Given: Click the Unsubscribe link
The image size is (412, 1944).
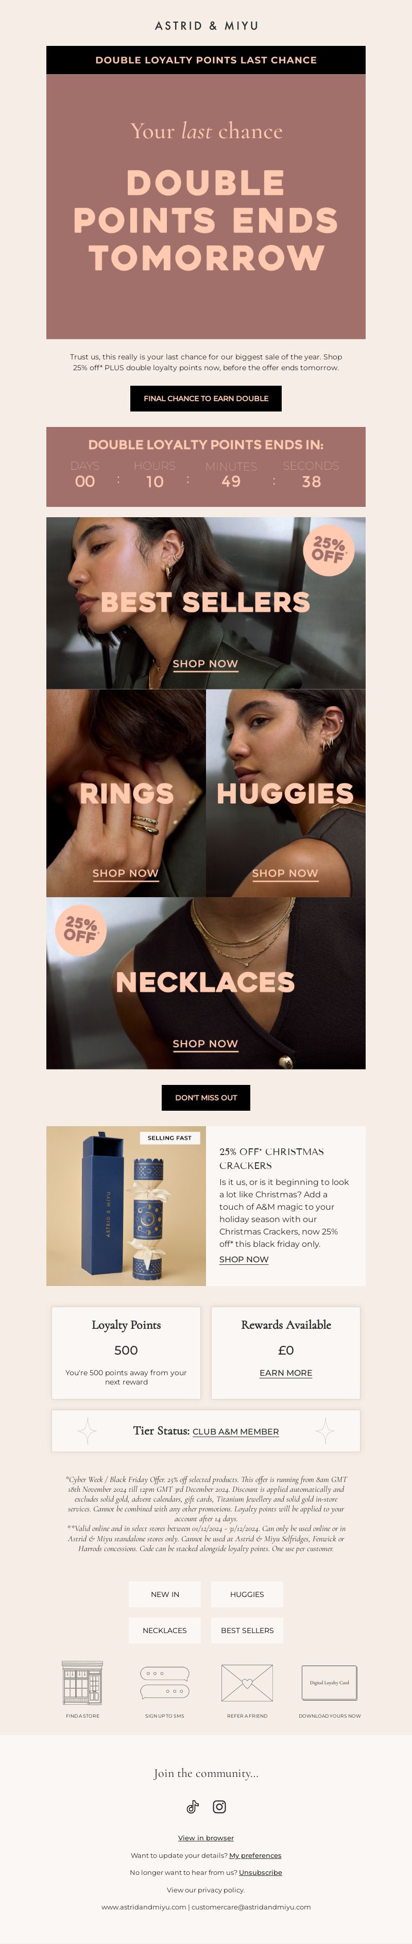Looking at the screenshot, I should pyautogui.click(x=261, y=1872).
